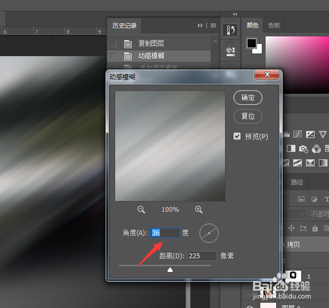Add a Black & White adjustment

[291, 149]
